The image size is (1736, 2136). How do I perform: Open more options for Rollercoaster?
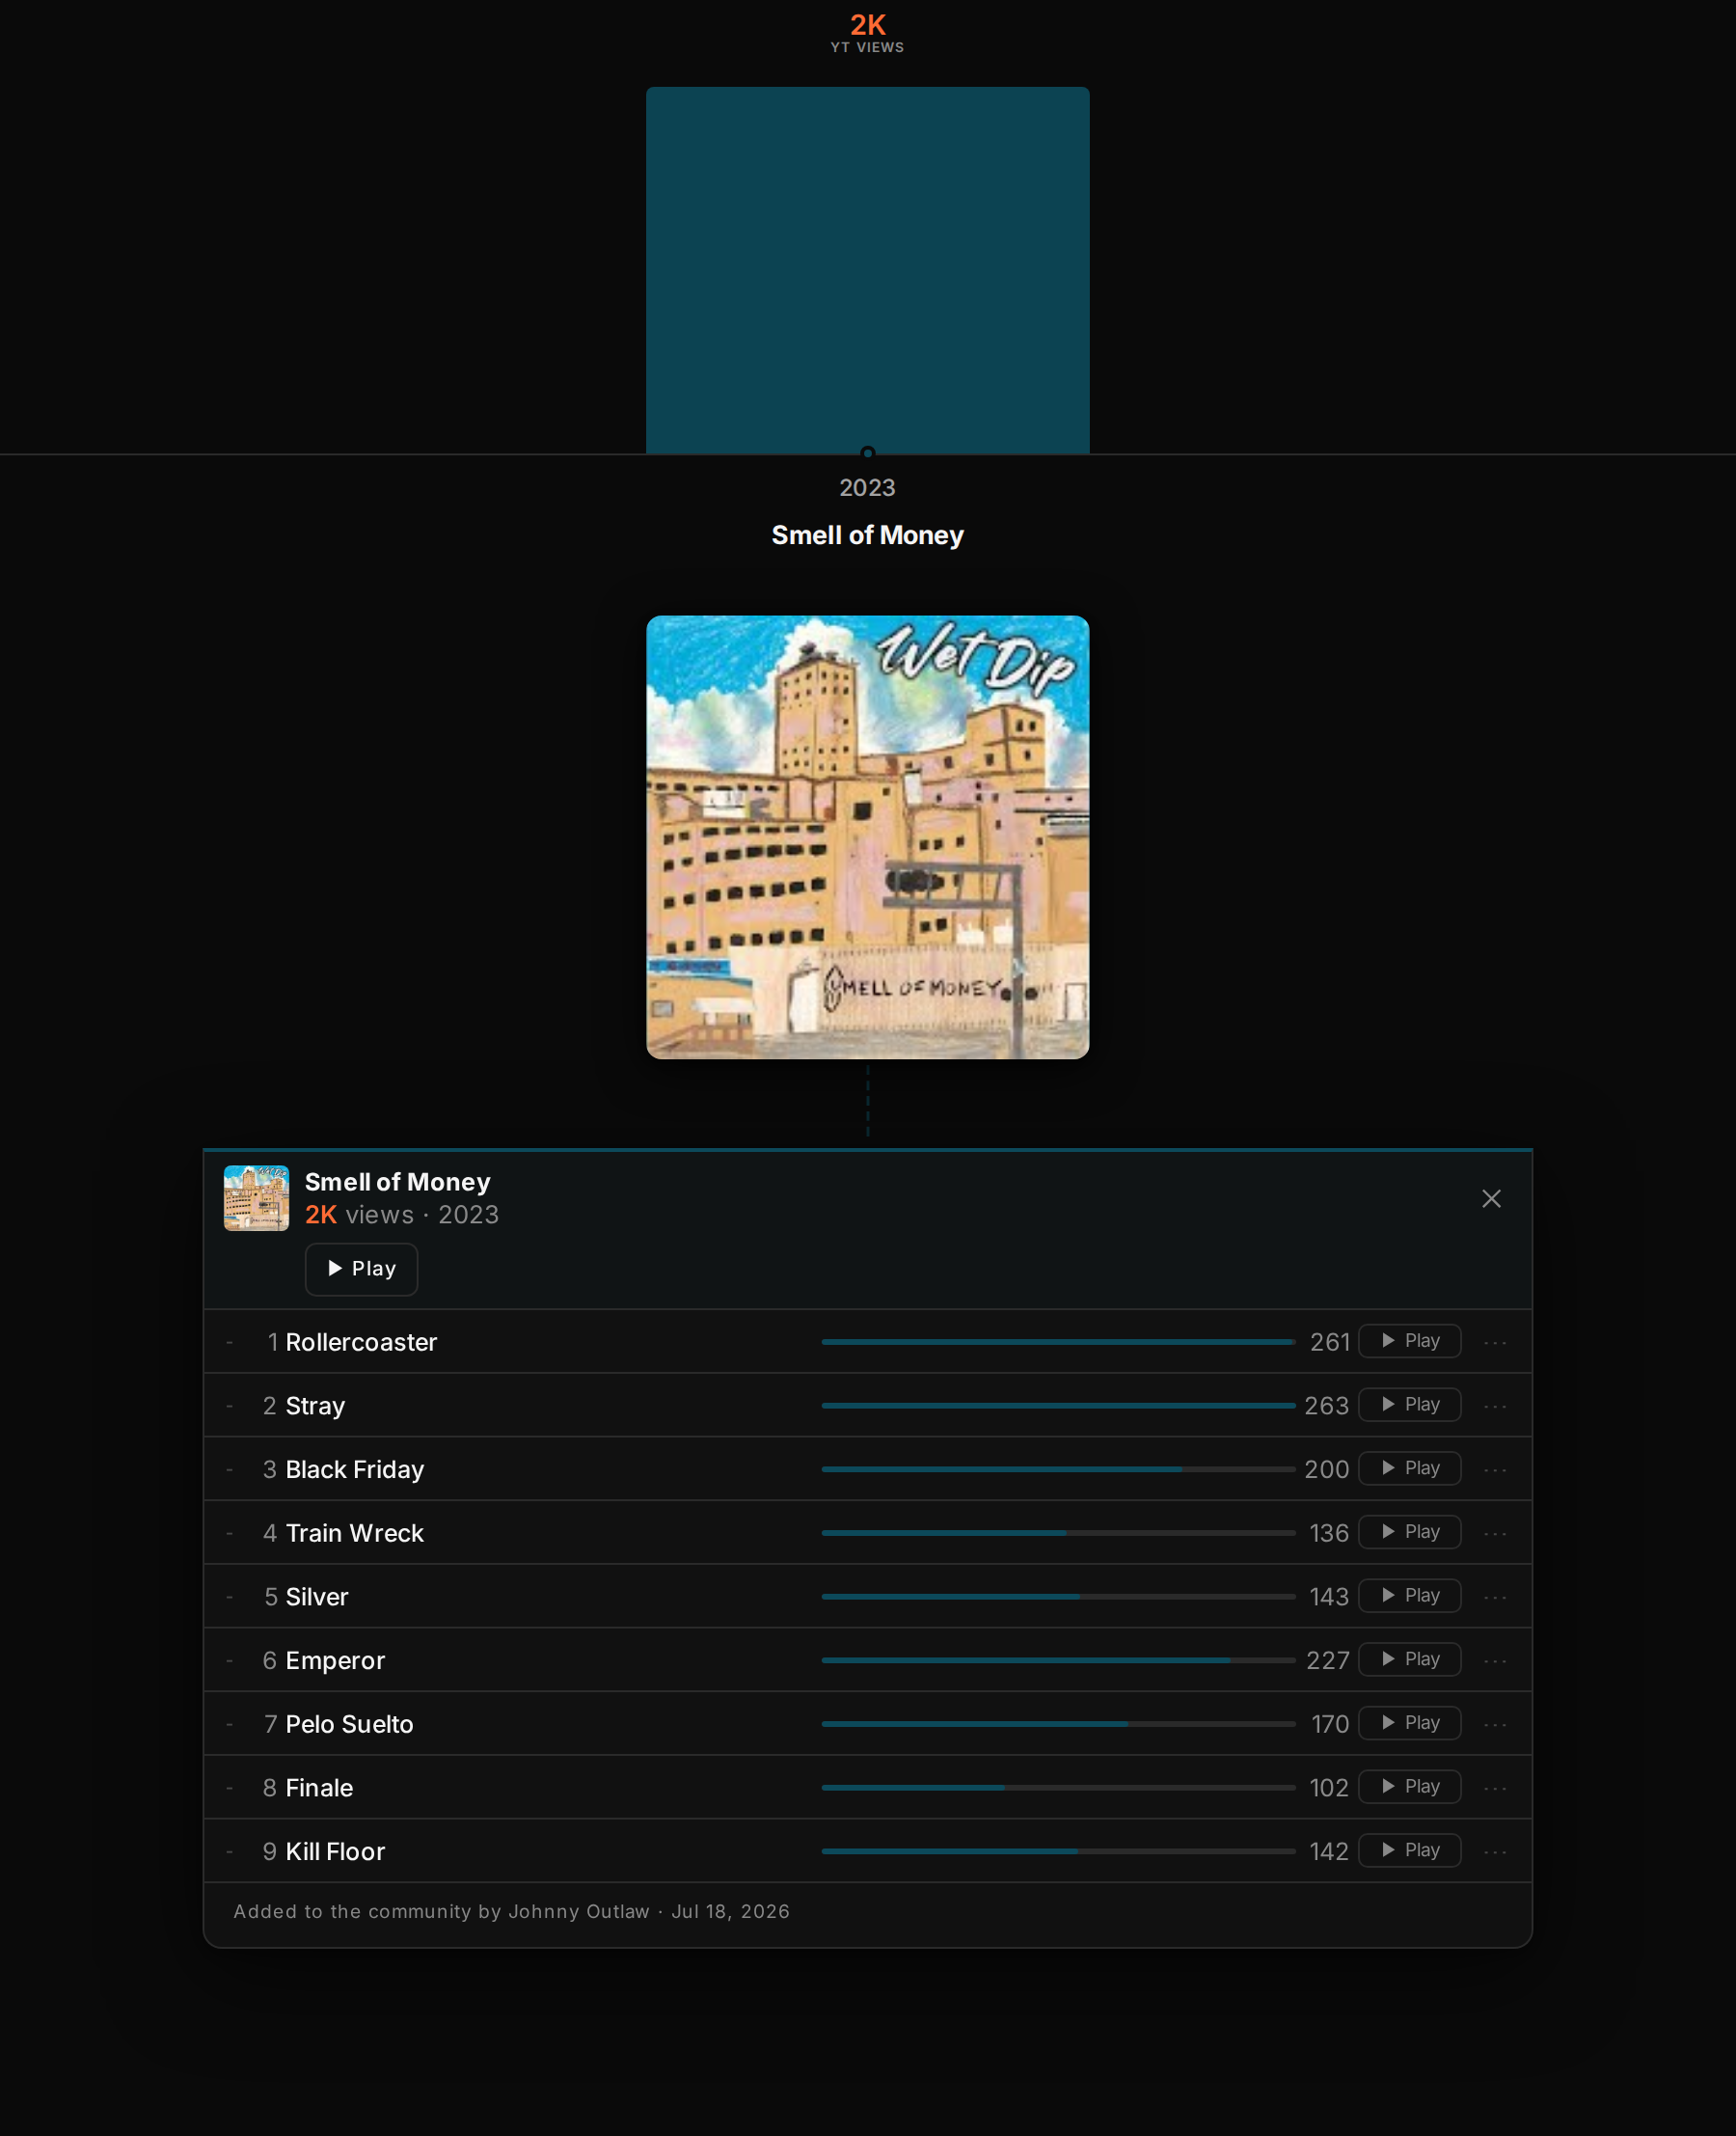point(1495,1342)
